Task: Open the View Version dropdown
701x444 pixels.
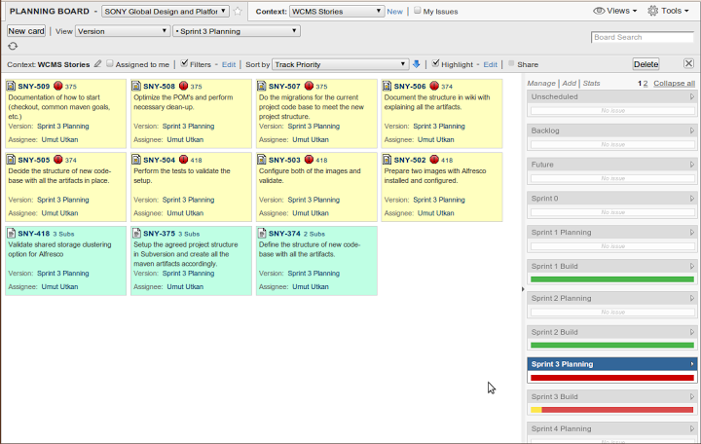Action: (x=123, y=31)
